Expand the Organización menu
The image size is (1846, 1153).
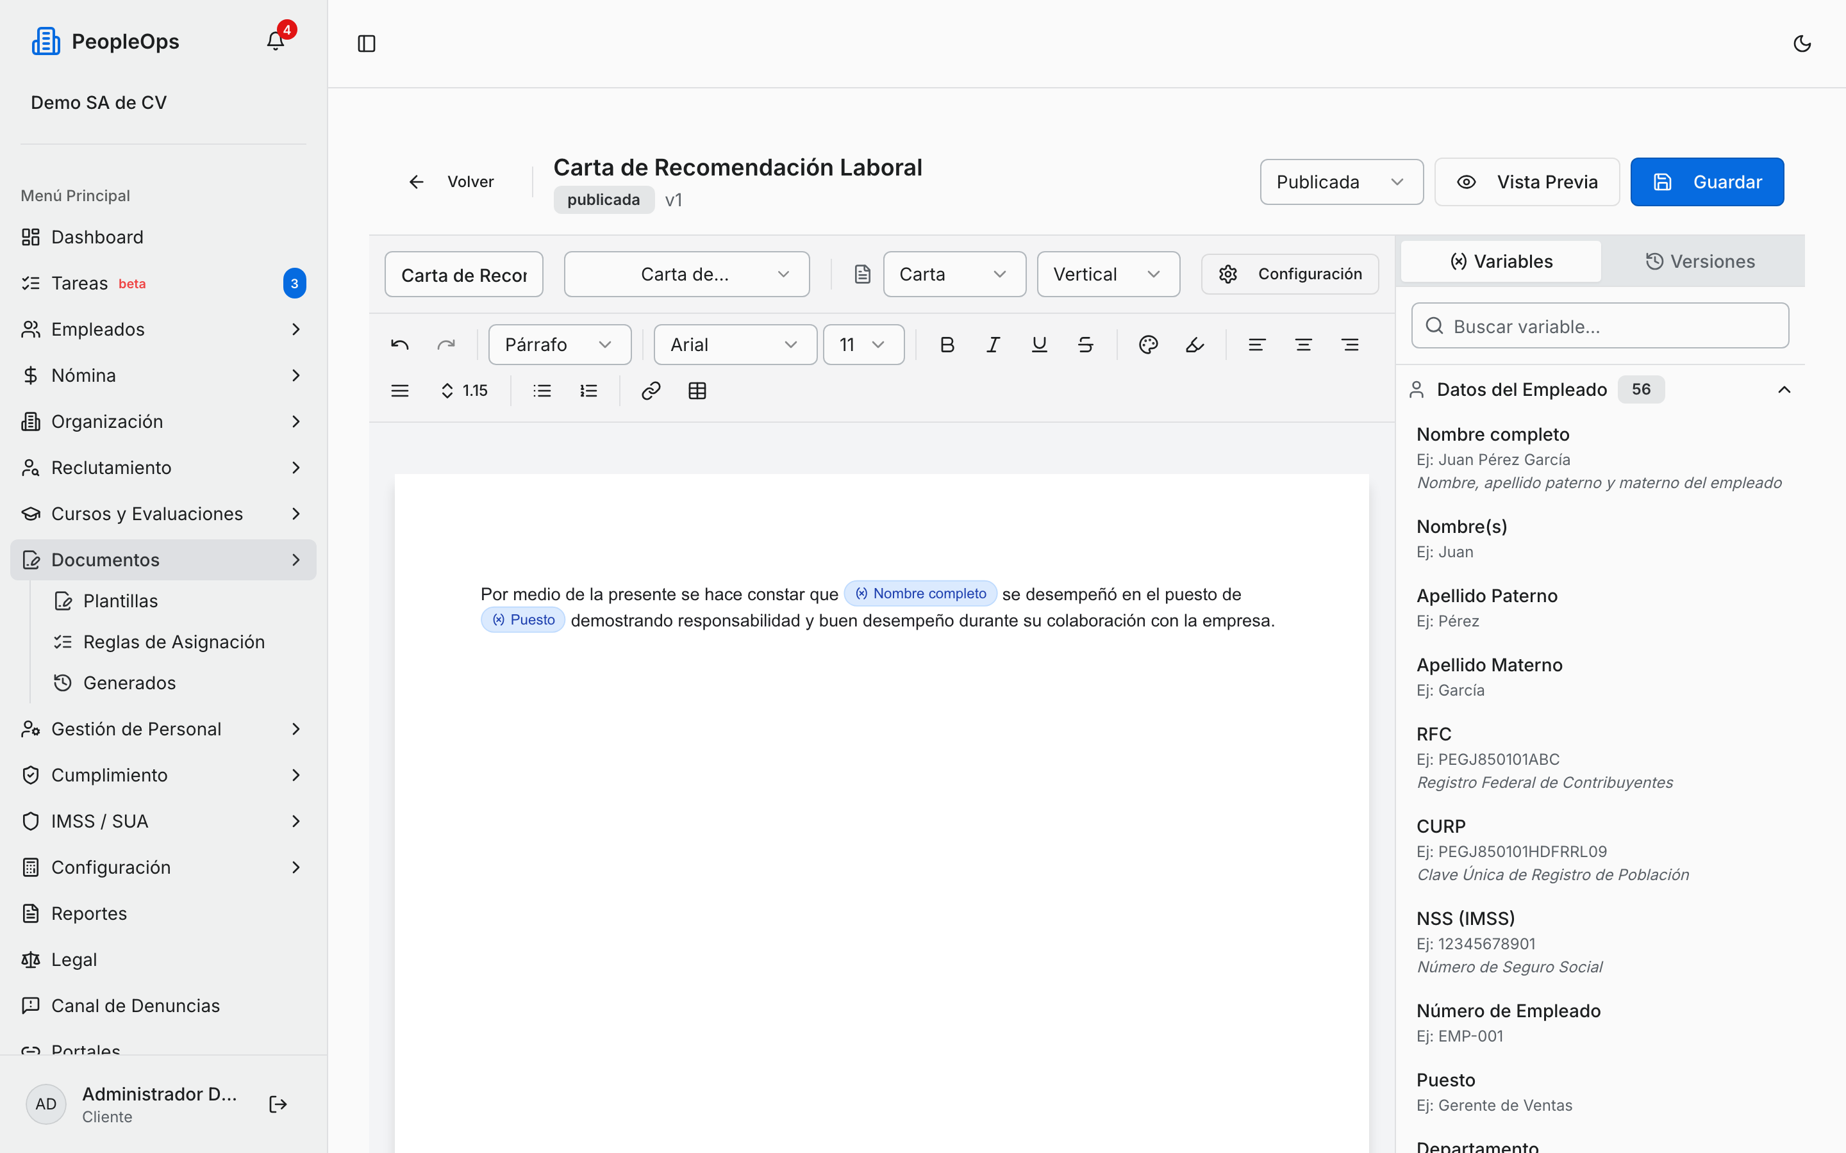tap(163, 421)
